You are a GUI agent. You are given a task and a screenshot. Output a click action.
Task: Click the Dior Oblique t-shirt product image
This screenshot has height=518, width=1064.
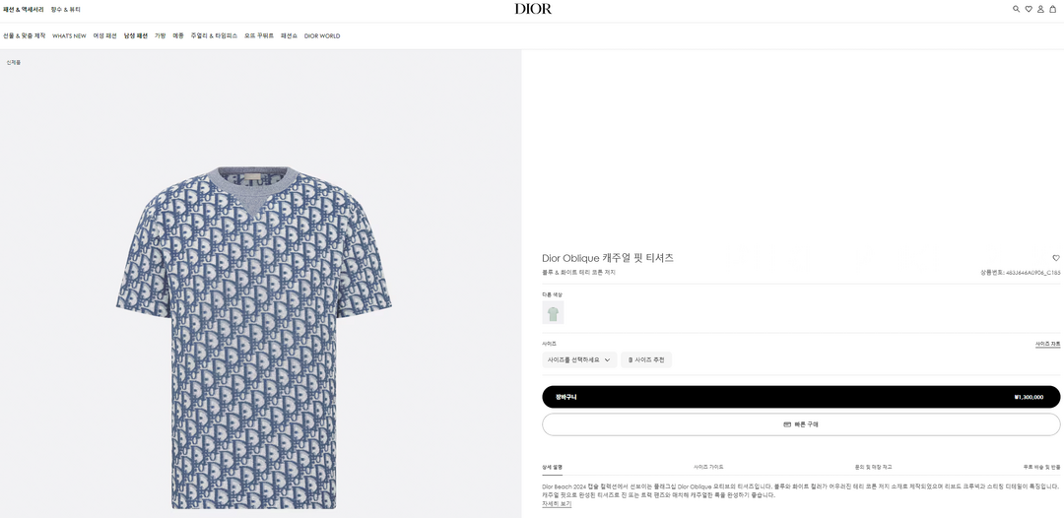pos(254,335)
